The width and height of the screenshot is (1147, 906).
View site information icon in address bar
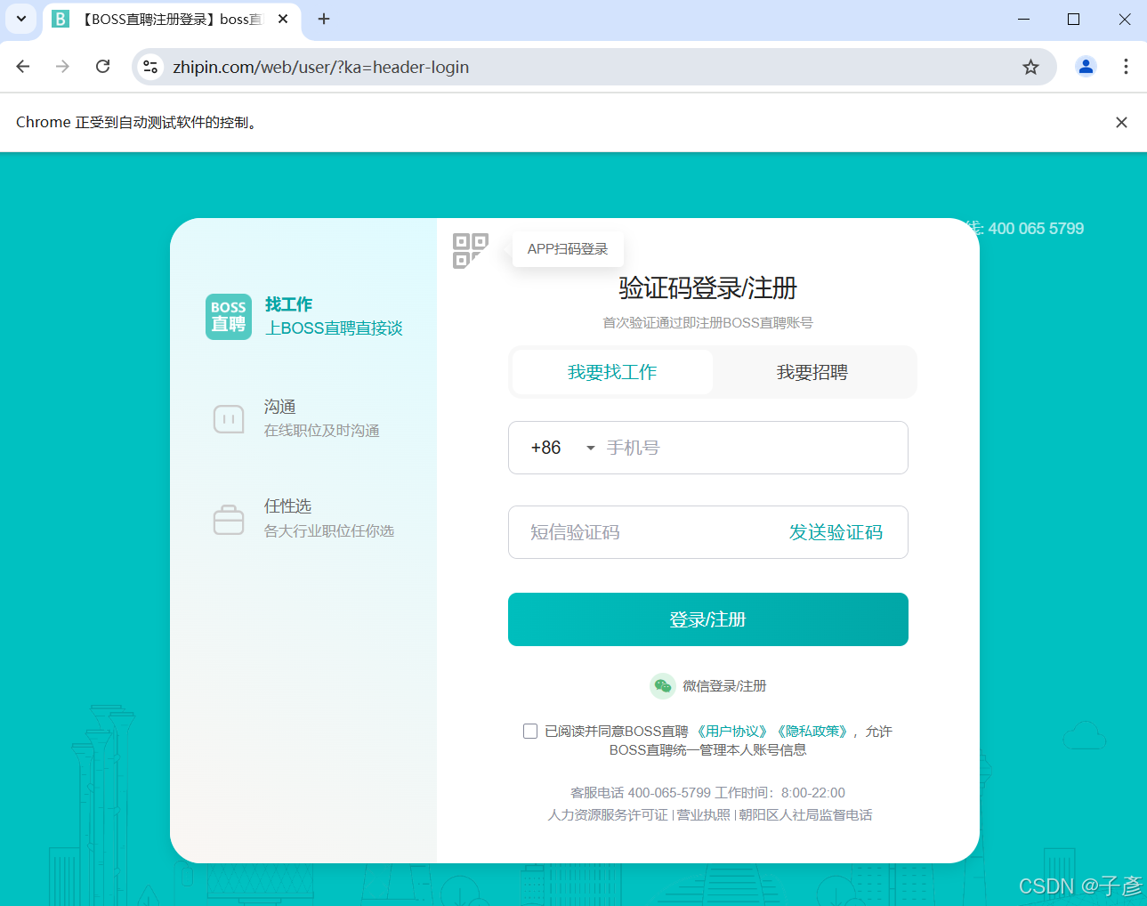click(x=150, y=67)
